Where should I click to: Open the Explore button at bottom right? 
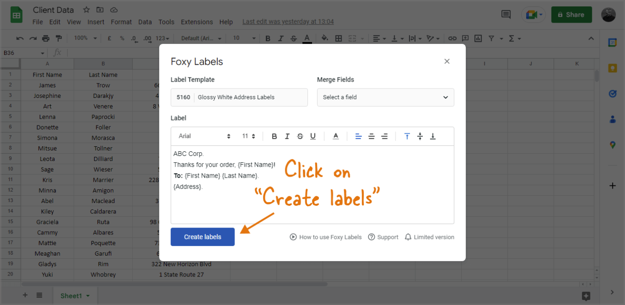(x=586, y=296)
